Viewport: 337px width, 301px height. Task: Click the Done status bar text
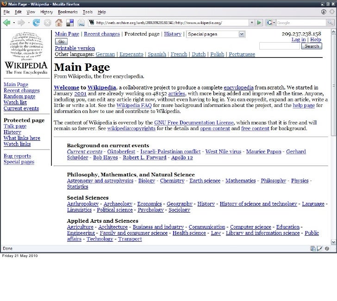(8, 249)
